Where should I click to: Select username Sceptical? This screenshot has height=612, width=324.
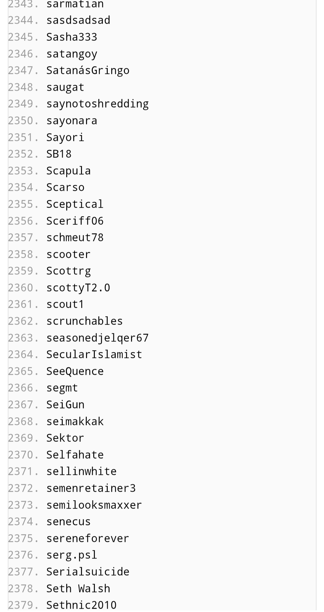pos(75,204)
